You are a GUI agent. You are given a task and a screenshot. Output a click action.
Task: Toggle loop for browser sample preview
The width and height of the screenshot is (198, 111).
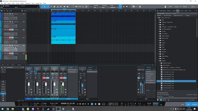pyautogui.click(x=164, y=100)
